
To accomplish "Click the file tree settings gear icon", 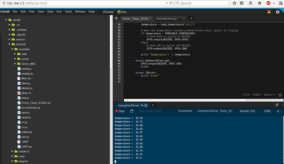I will 106,18.
